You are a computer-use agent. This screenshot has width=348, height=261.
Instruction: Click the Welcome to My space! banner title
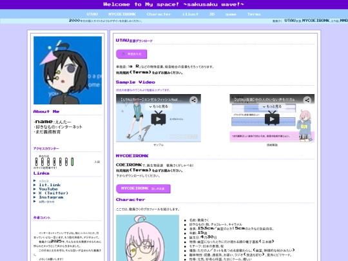pyautogui.click(x=174, y=5)
